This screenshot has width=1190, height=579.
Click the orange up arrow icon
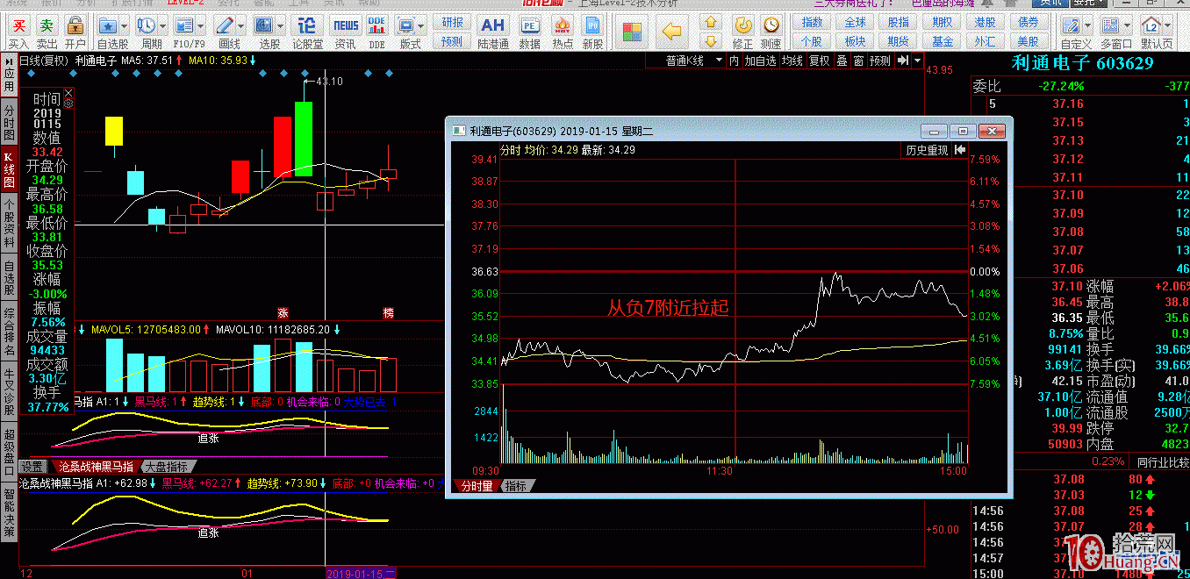pyautogui.click(x=712, y=23)
